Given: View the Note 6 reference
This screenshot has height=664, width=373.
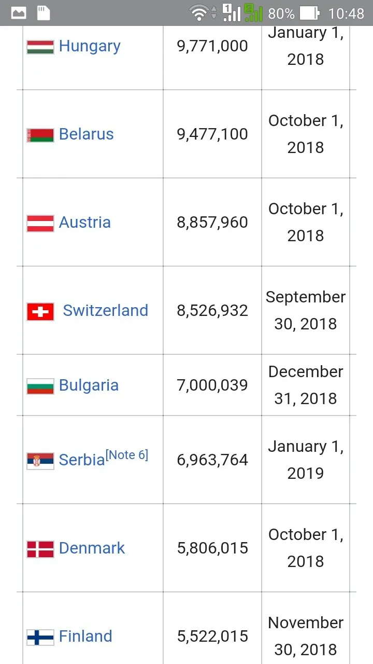Looking at the screenshot, I should pyautogui.click(x=127, y=455).
